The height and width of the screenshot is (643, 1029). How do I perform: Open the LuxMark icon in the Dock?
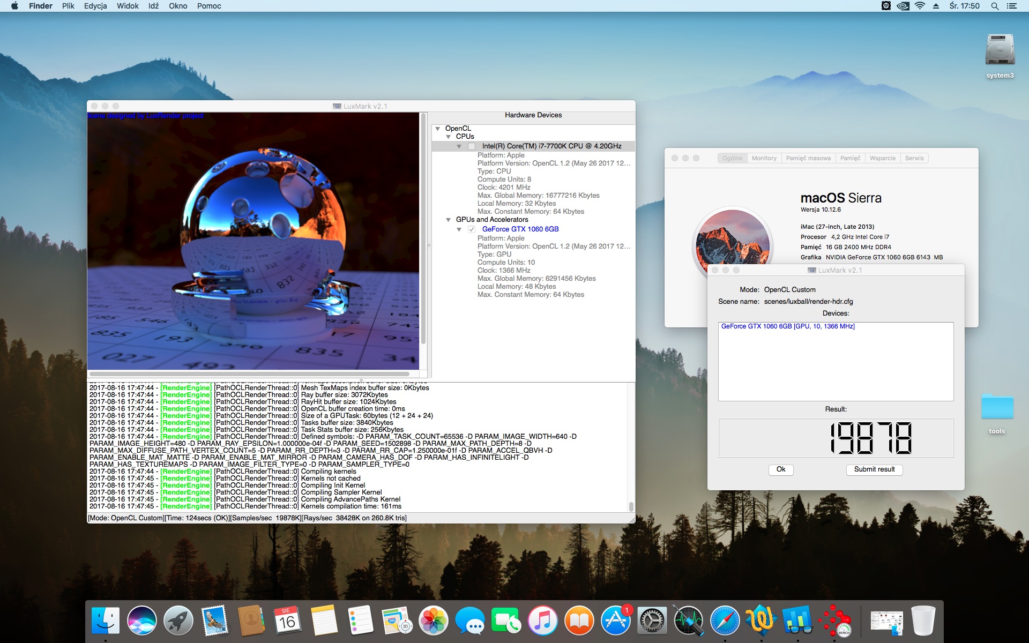[x=836, y=622]
